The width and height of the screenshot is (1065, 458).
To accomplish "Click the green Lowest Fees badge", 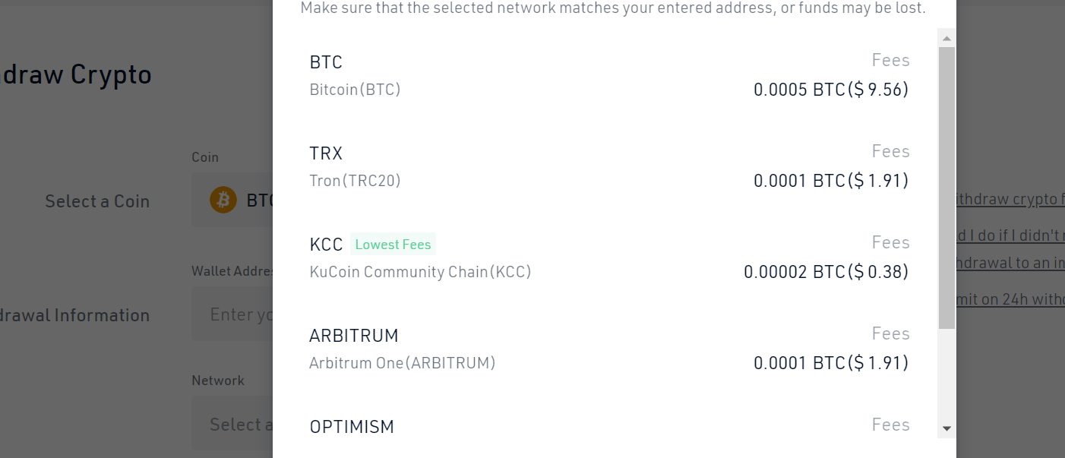I will point(393,245).
